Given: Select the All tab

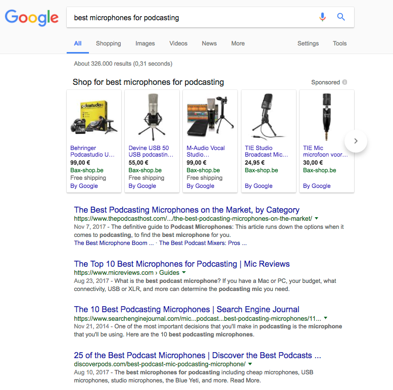Looking at the screenshot, I should (x=78, y=43).
